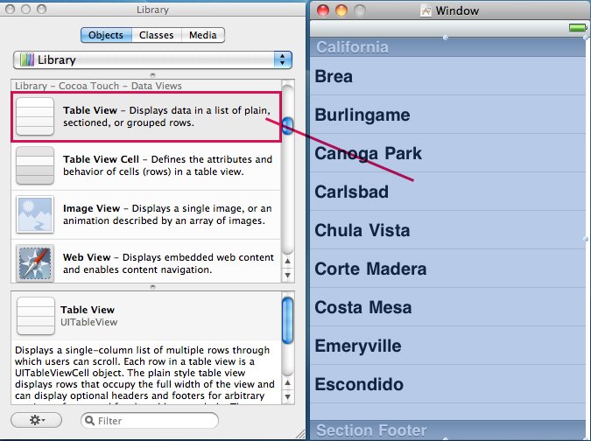This screenshot has width=591, height=441.
Task: Click the description pane scroll up arrow
Action: click(287, 382)
